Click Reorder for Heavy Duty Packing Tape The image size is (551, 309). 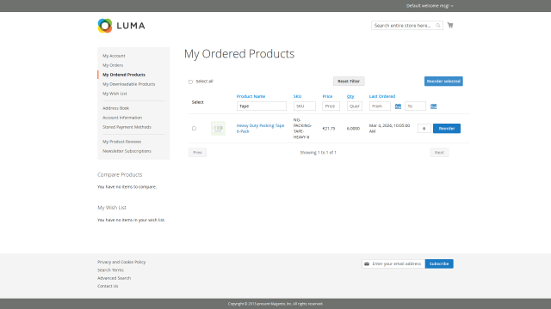click(x=447, y=129)
